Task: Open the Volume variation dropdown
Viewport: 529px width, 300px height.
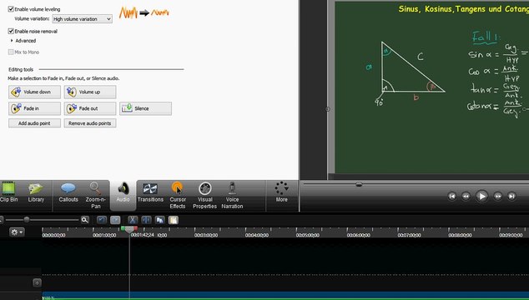Action: pos(82,19)
